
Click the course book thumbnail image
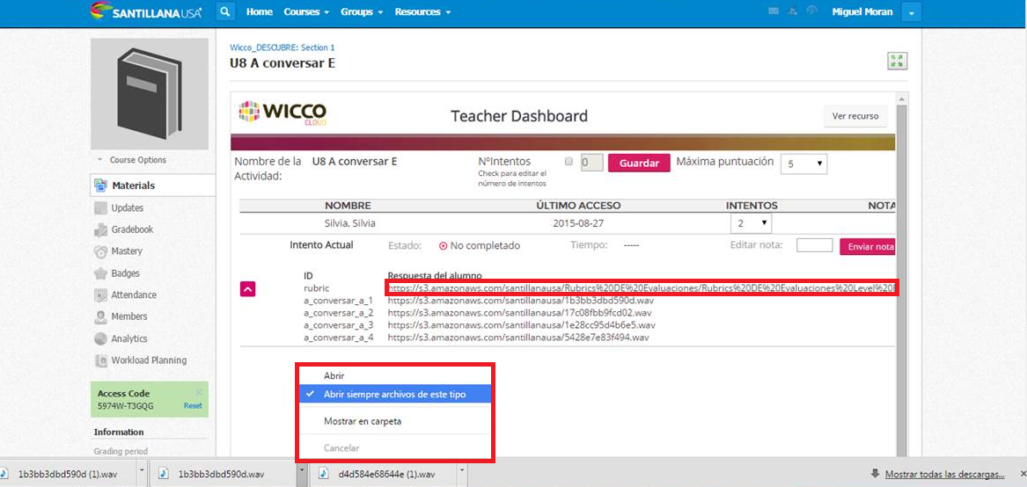pyautogui.click(x=150, y=93)
